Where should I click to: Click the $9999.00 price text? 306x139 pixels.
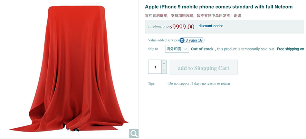(182, 27)
